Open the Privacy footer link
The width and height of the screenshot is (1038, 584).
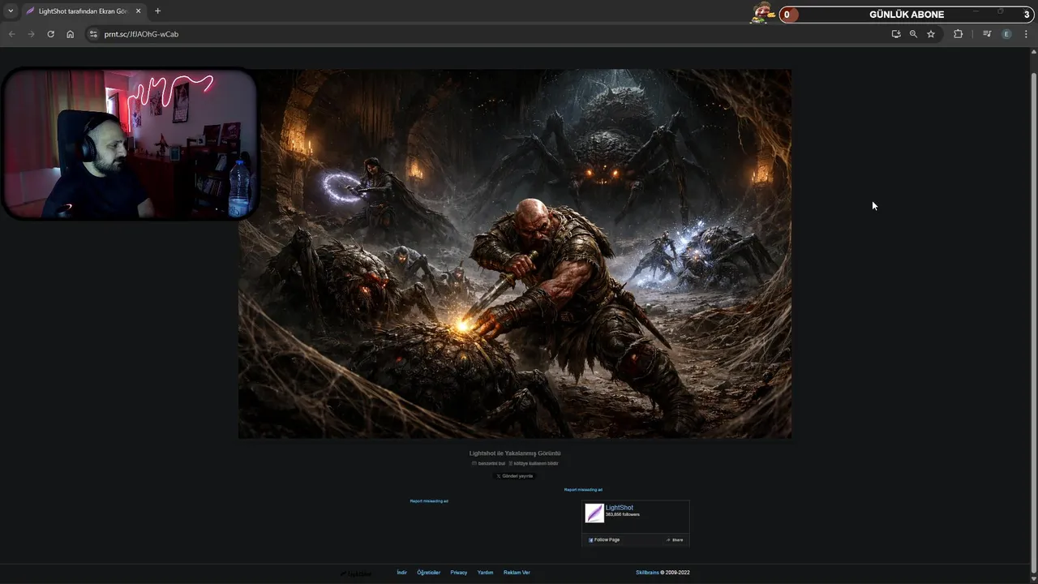point(459,573)
